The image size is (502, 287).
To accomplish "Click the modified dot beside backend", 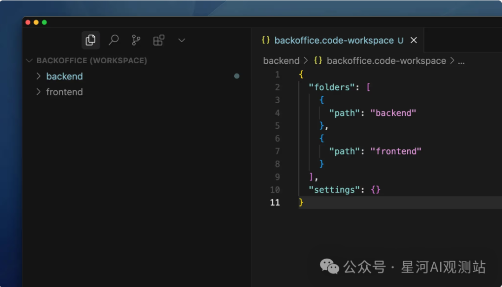I will 237,76.
